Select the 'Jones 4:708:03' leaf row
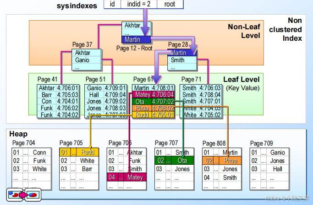The height and width of the screenshot is (205, 313). pyautogui.click(x=106, y=108)
